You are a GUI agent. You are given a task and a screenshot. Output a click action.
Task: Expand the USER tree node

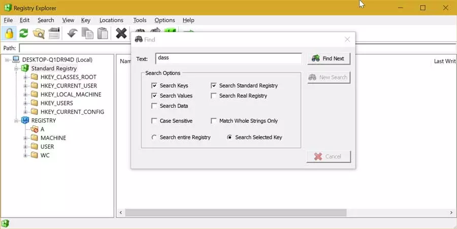[x=25, y=147]
